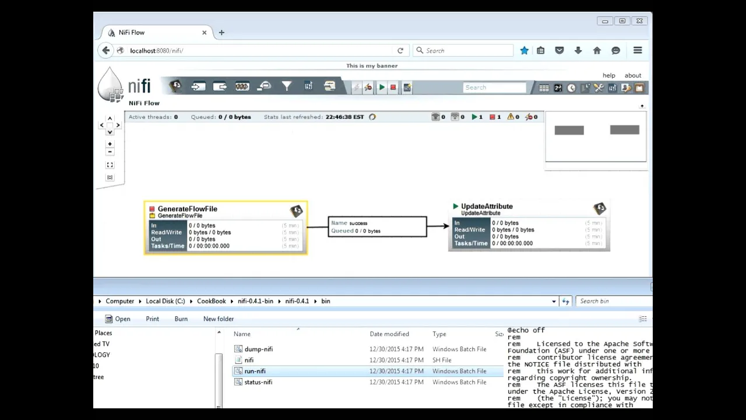Select the Label component icon
The width and height of the screenshot is (746, 420).
[330, 86]
